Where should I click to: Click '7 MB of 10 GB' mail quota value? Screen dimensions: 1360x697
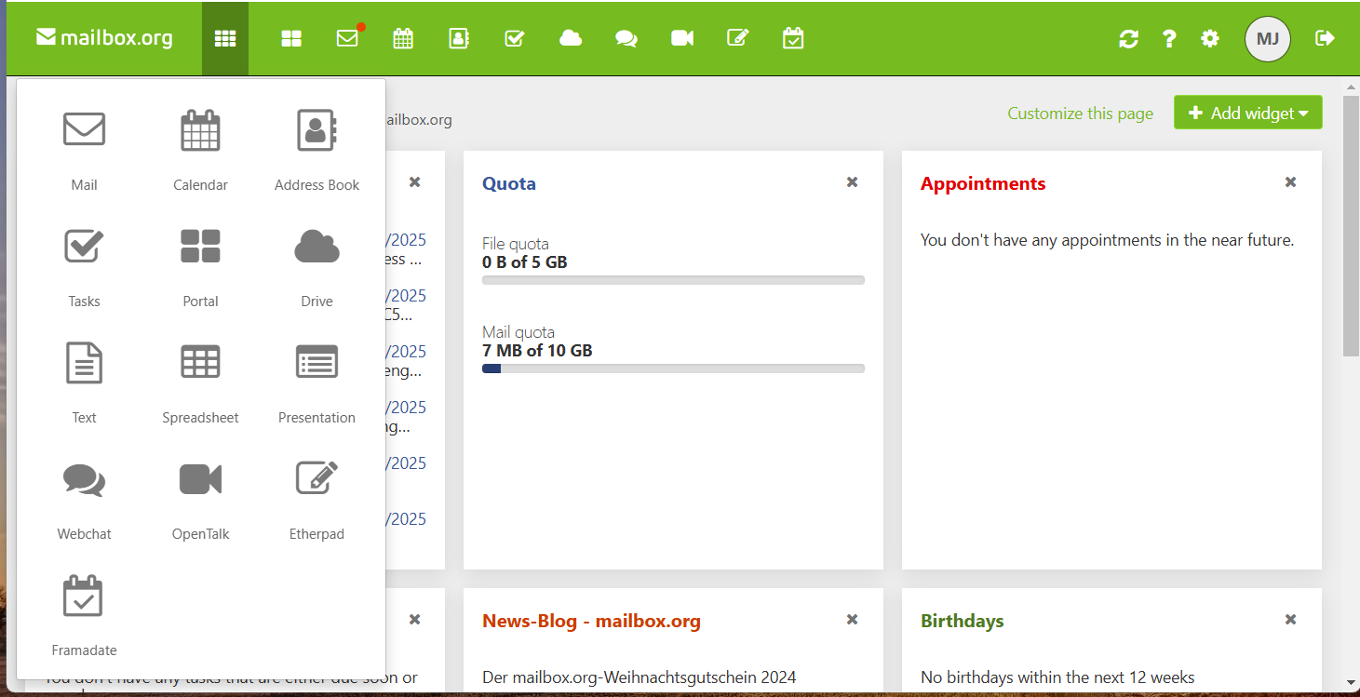tap(537, 351)
